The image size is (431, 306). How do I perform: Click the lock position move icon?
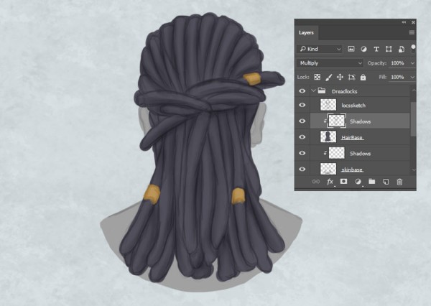(340, 77)
